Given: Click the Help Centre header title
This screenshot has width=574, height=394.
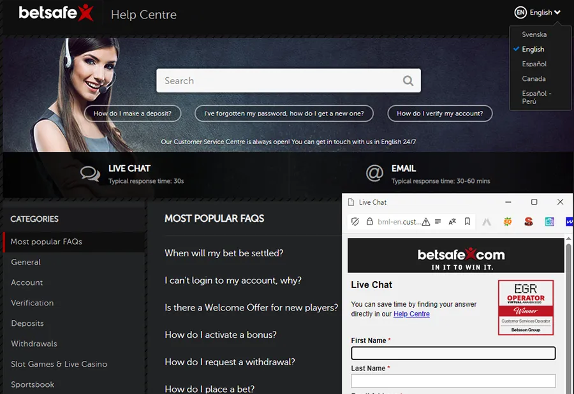Looking at the screenshot, I should pyautogui.click(x=143, y=15).
